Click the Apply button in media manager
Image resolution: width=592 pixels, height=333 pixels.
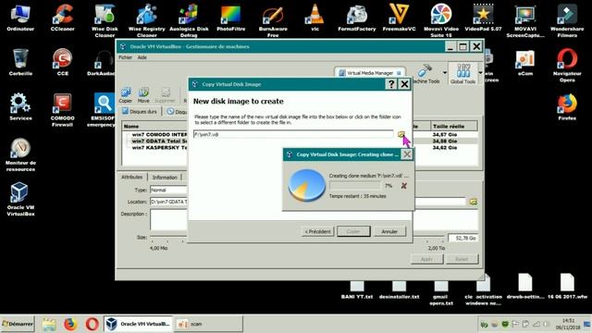pyautogui.click(x=426, y=259)
